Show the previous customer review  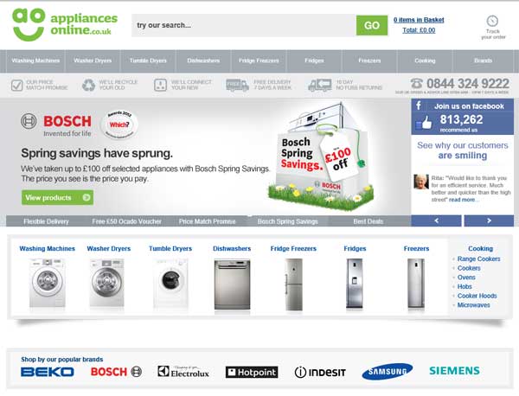pyautogui.click(x=436, y=220)
